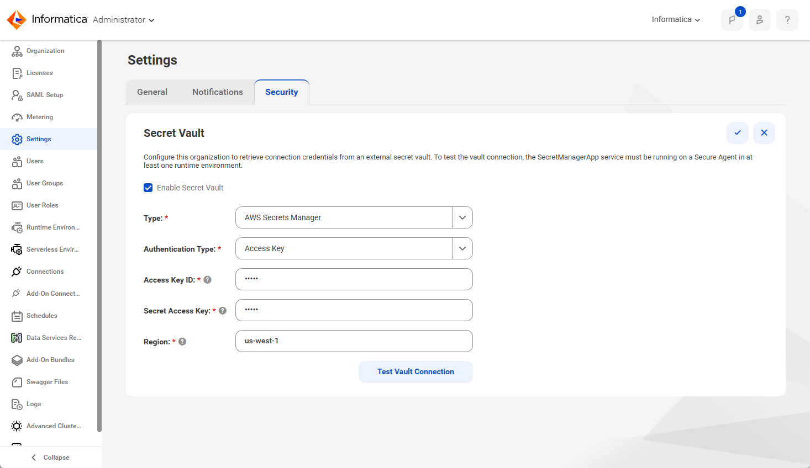Switch to the General tab
Viewport: 810px width, 468px height.
click(x=152, y=92)
